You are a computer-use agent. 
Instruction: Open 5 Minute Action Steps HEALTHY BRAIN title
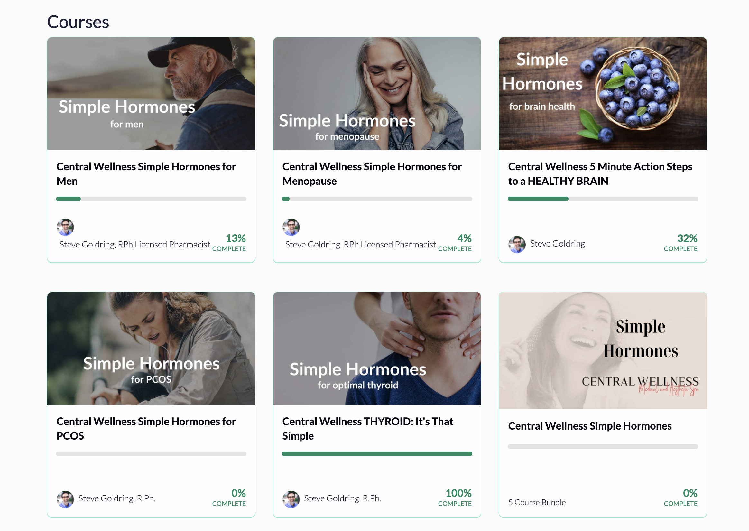[600, 174]
